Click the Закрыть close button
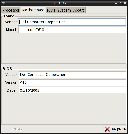The height and width of the screenshot is (134, 128). [x=115, y=129]
